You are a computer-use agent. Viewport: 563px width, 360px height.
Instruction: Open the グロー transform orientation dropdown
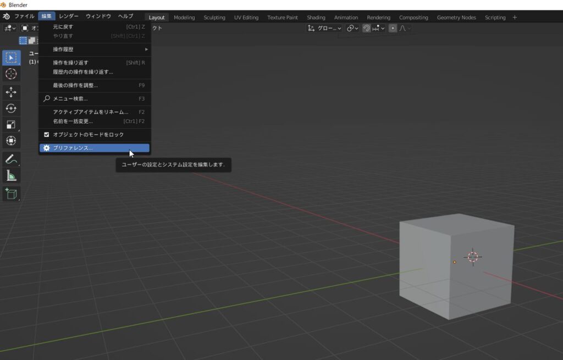tap(324, 28)
